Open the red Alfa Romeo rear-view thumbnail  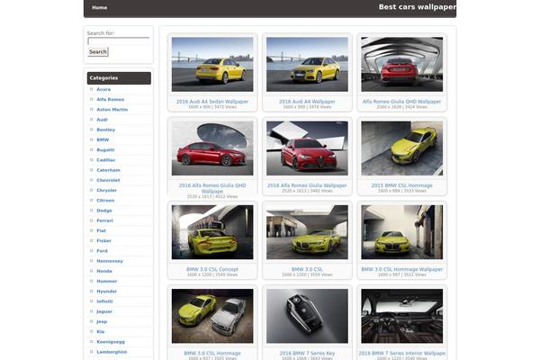(x=402, y=65)
